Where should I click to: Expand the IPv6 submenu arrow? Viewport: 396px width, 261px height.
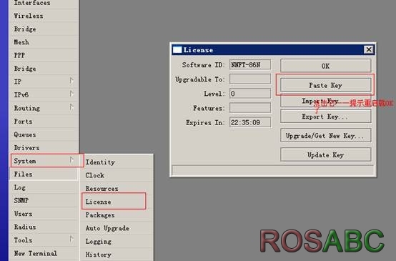coord(71,94)
